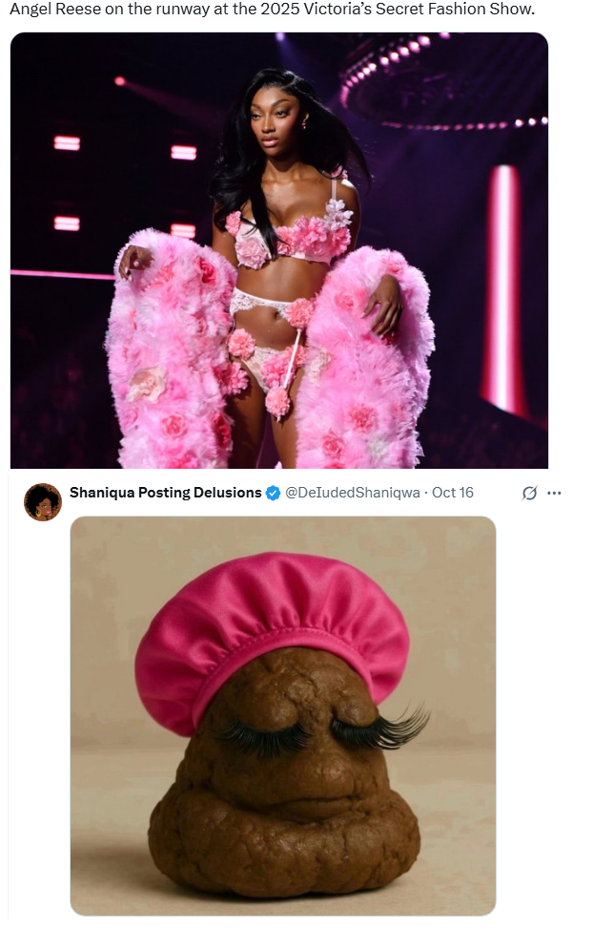Viewport: 593px width, 930px height.
Task: Click the caption text about the runway
Action: click(272, 11)
